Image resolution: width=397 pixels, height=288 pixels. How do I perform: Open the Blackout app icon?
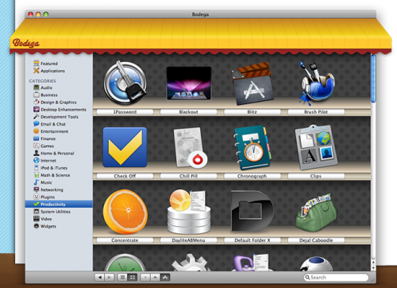(189, 84)
